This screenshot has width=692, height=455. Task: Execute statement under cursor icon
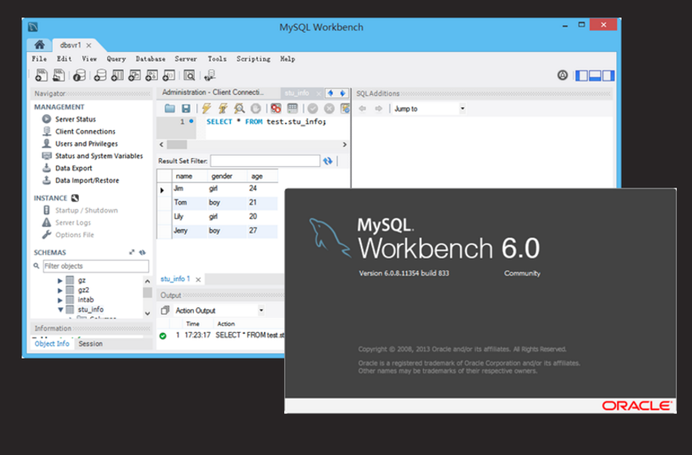coord(223,108)
